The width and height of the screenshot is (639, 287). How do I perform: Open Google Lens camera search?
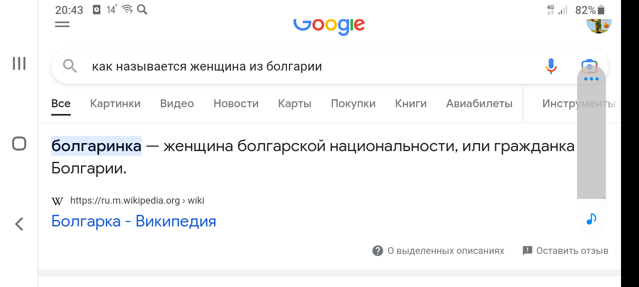(x=589, y=66)
